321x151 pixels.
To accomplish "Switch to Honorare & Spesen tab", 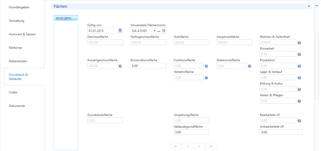I will pos(22,34).
